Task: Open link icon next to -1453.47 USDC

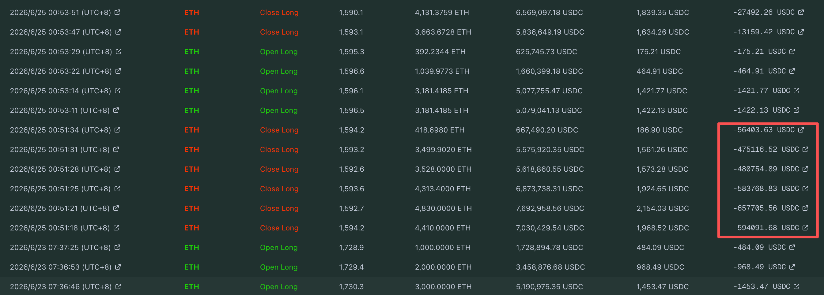Action: 797,286
